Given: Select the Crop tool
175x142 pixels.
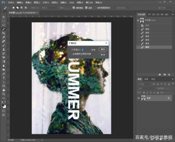Looking at the screenshot, I should click(4, 33).
